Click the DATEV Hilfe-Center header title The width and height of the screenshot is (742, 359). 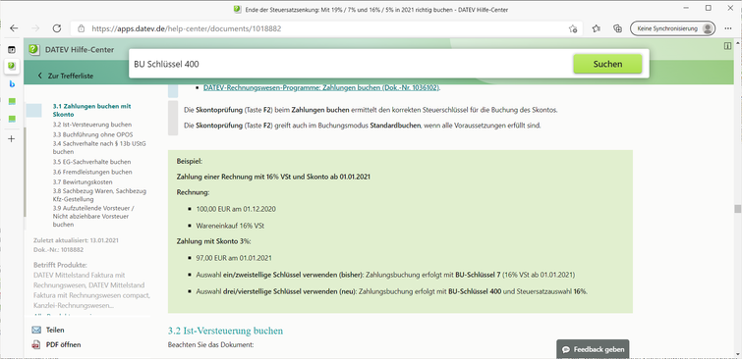click(x=80, y=49)
